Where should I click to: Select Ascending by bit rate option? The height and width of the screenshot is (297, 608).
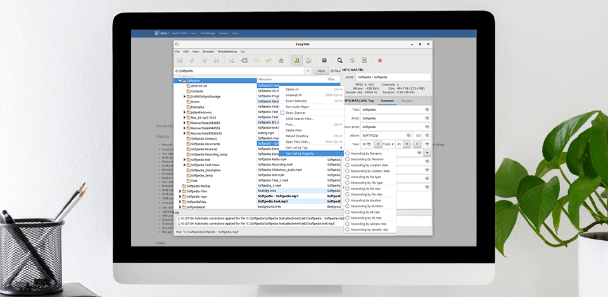[348, 212]
